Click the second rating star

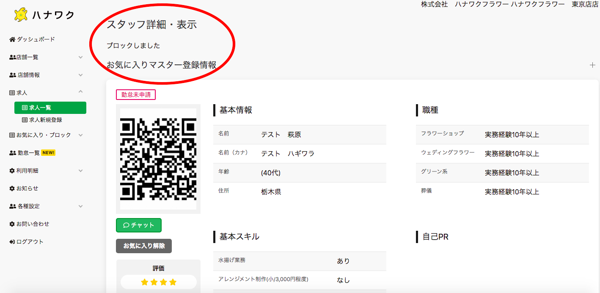coord(154,282)
